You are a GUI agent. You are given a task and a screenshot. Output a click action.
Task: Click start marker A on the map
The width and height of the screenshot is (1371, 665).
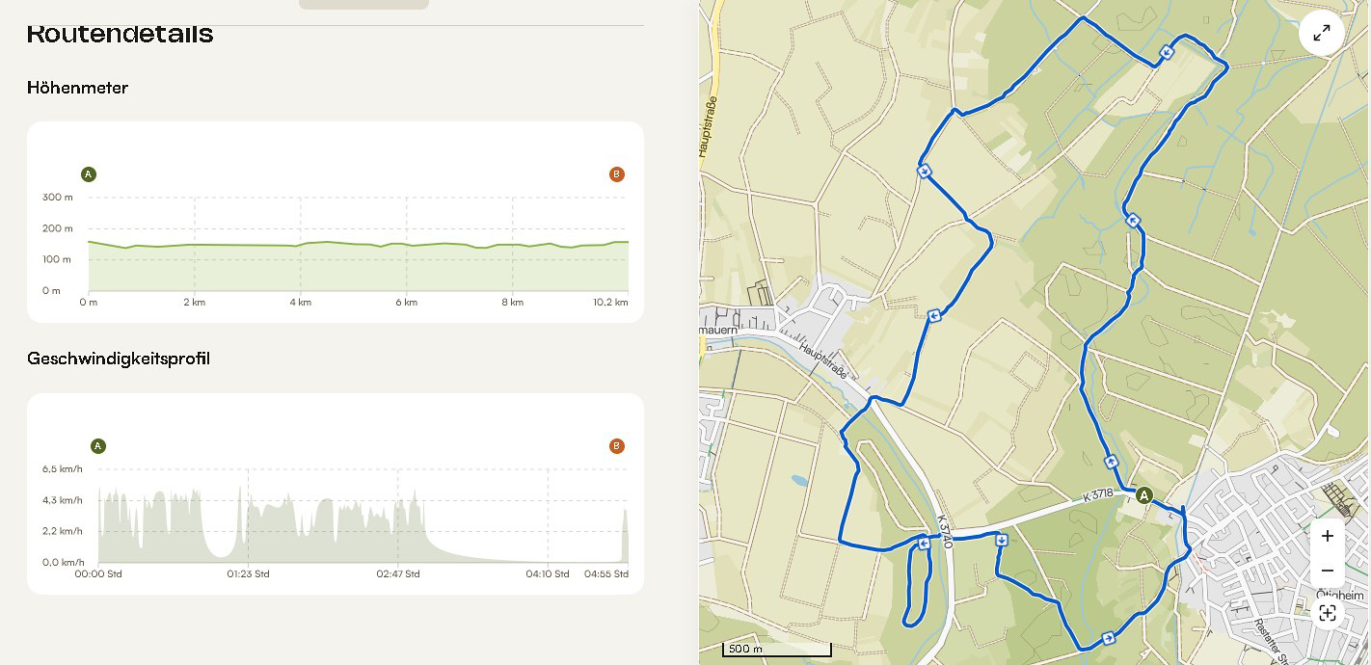[1144, 495]
